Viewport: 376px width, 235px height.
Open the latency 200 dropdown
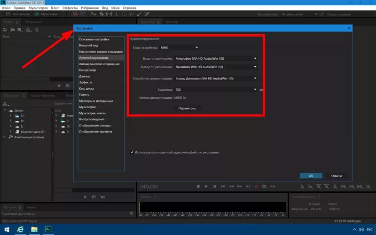[x=216, y=89]
